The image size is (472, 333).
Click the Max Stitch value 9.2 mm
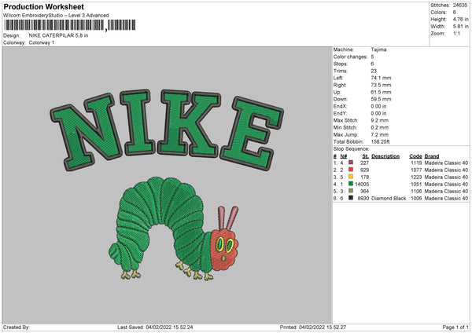click(380, 120)
